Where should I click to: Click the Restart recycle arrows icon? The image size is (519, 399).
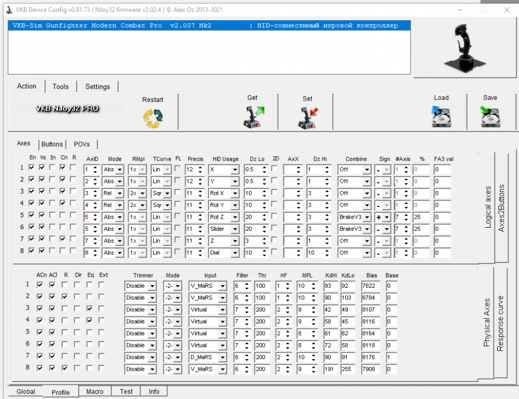tap(153, 118)
